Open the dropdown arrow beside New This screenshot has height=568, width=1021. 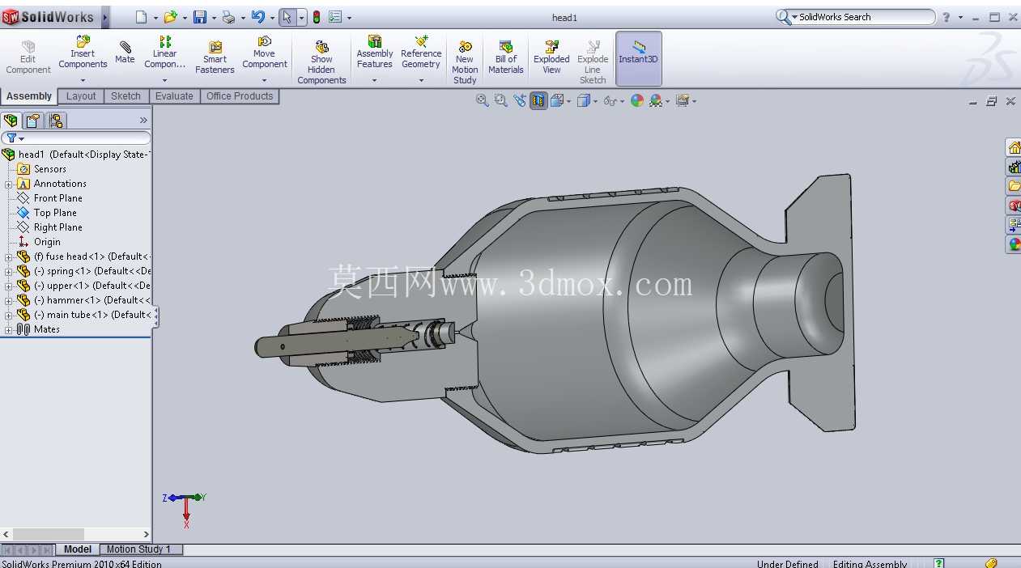pos(155,18)
